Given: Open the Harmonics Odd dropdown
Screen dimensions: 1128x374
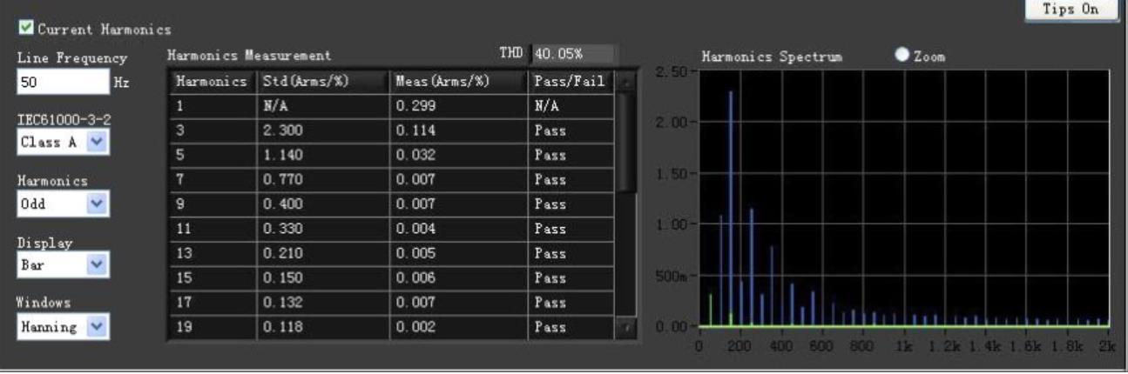Looking at the screenshot, I should tap(63, 203).
